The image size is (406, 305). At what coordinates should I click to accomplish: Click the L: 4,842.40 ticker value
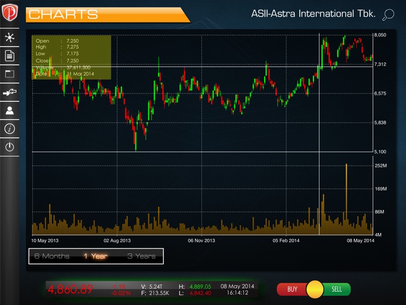(x=195, y=293)
